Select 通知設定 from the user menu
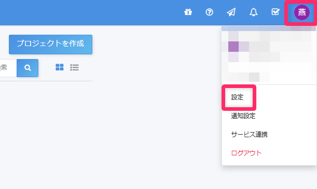317x189 pixels. click(x=243, y=116)
